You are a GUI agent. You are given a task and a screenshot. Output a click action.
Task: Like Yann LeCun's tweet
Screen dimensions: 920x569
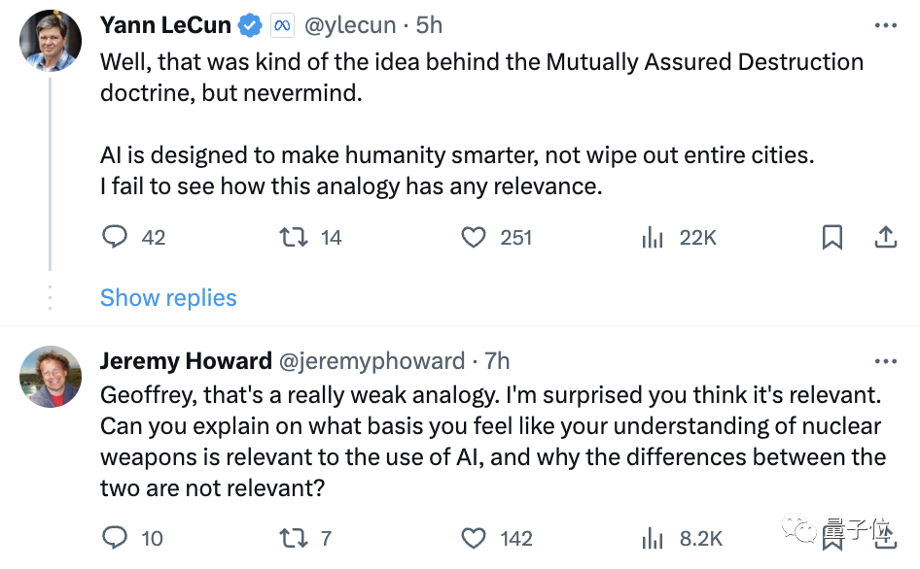click(x=473, y=237)
